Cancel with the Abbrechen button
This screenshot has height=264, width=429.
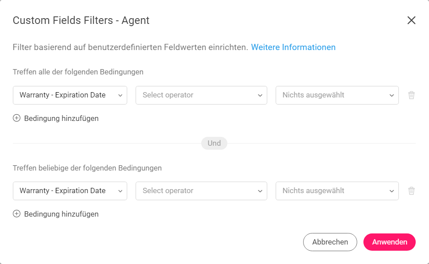330,242
